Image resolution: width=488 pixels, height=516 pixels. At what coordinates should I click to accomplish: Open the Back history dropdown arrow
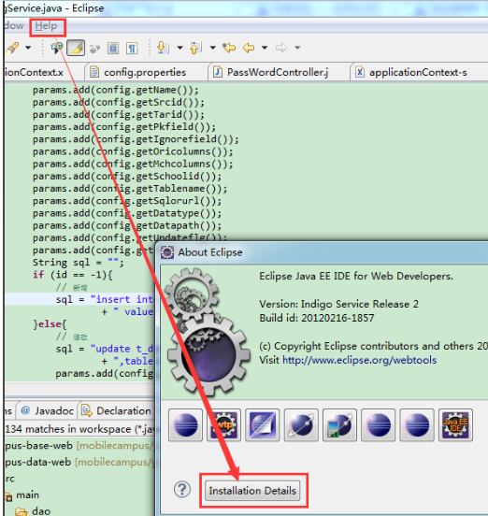tap(265, 48)
